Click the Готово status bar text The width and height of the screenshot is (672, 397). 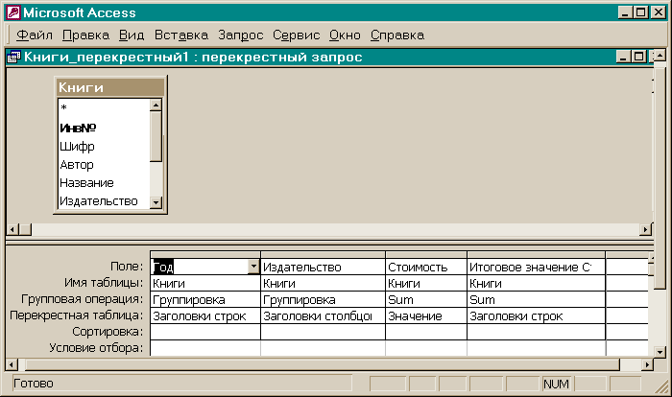click(x=34, y=384)
